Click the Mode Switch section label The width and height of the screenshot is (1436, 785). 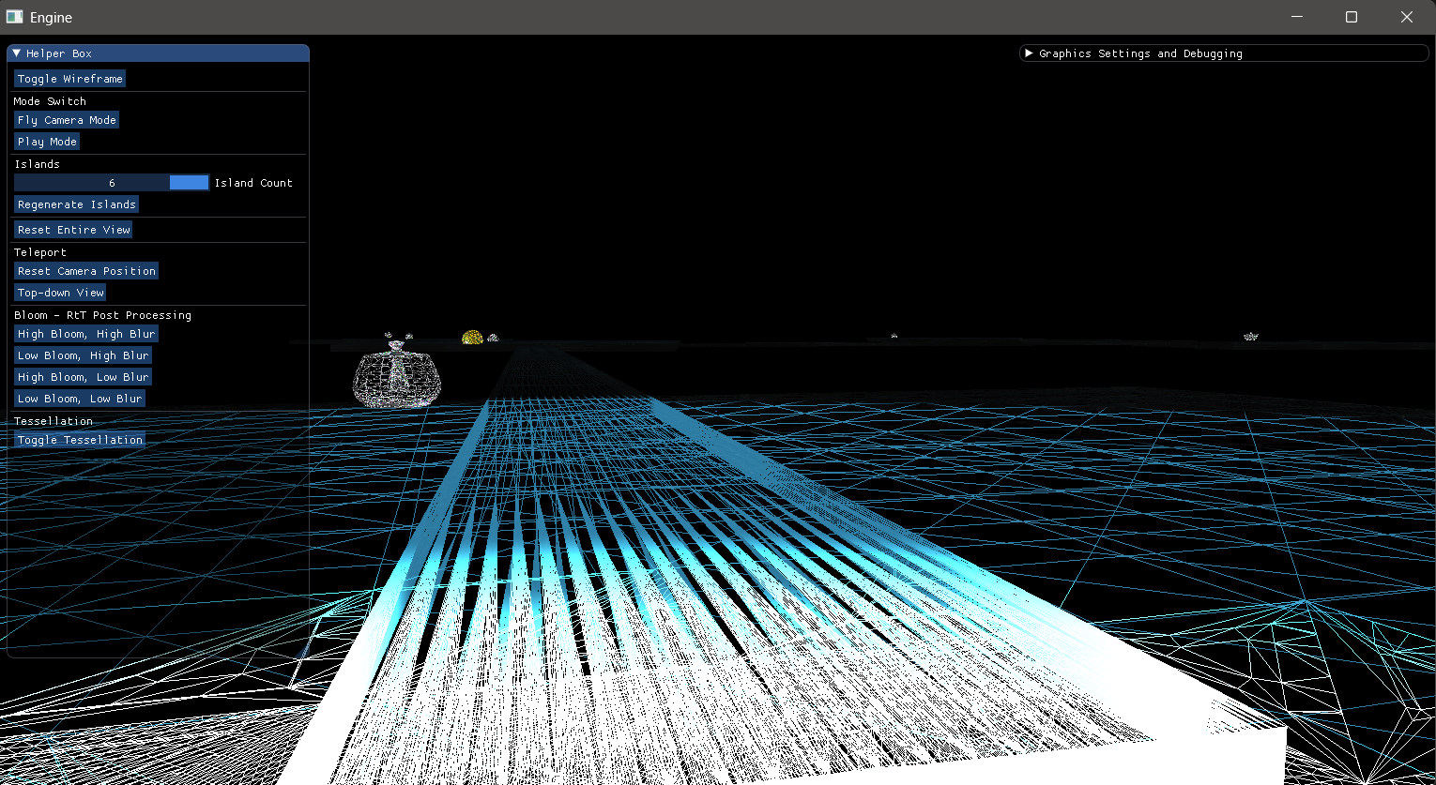(x=50, y=101)
